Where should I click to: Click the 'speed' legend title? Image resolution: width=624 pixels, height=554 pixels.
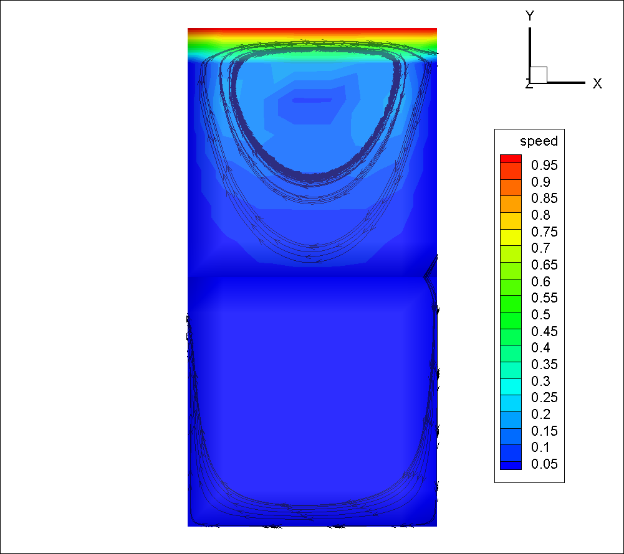pyautogui.click(x=539, y=141)
